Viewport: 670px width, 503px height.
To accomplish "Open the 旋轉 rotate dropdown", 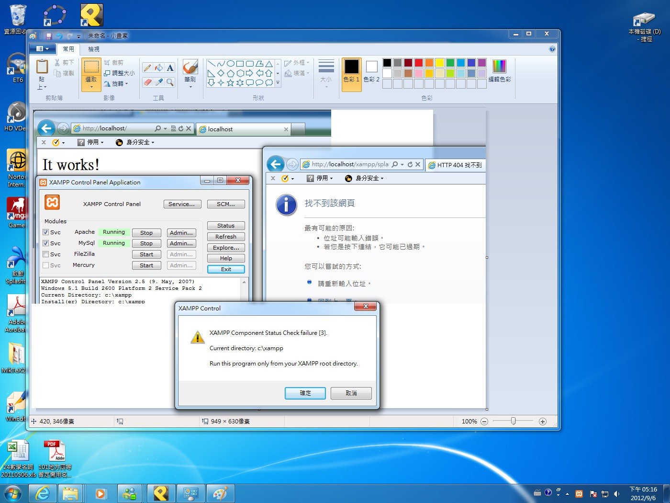I will [x=117, y=84].
